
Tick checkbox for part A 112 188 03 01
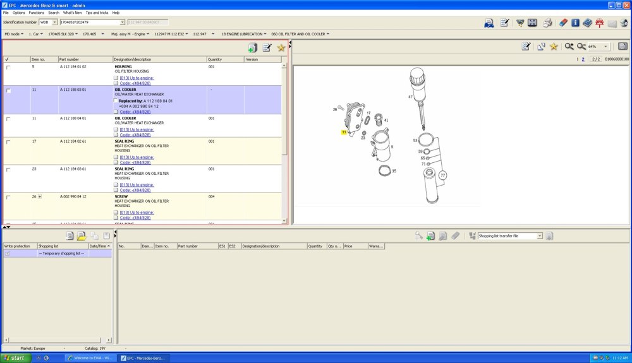(8, 91)
